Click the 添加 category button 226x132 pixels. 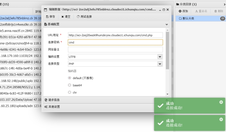(183, 11)
